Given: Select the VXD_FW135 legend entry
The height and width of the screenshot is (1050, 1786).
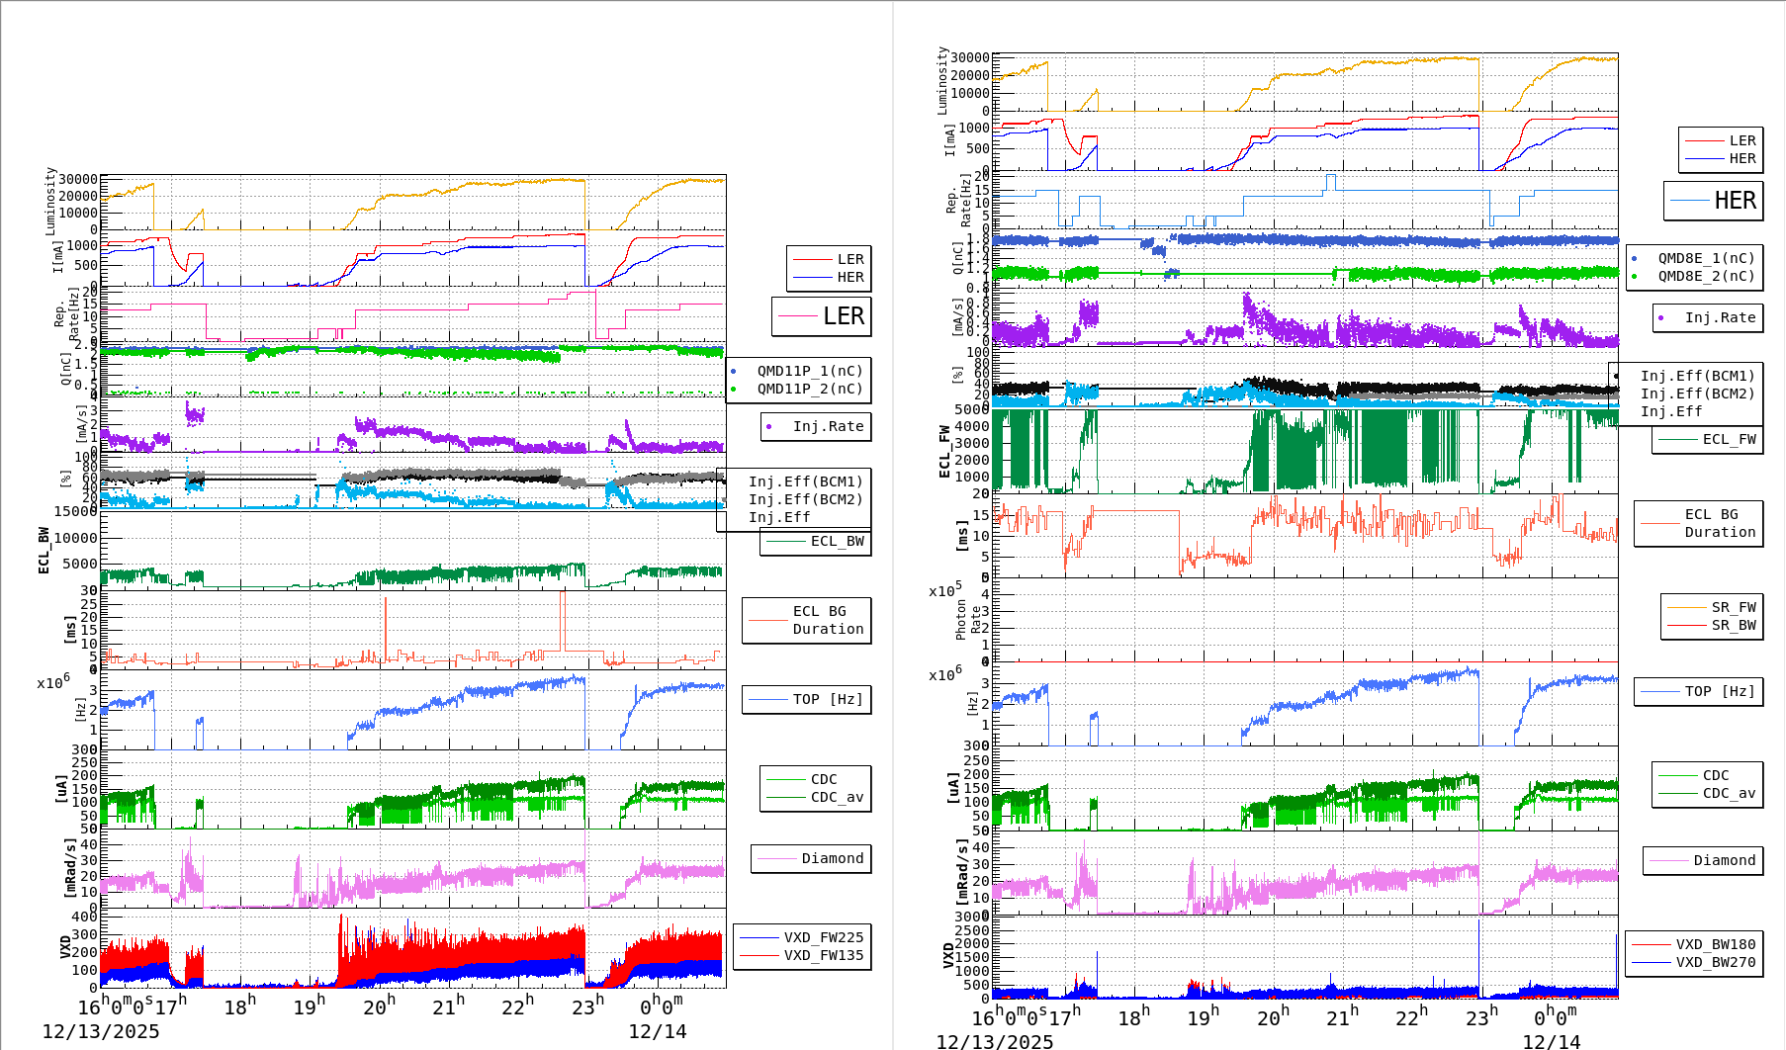Looking at the screenshot, I should (802, 955).
